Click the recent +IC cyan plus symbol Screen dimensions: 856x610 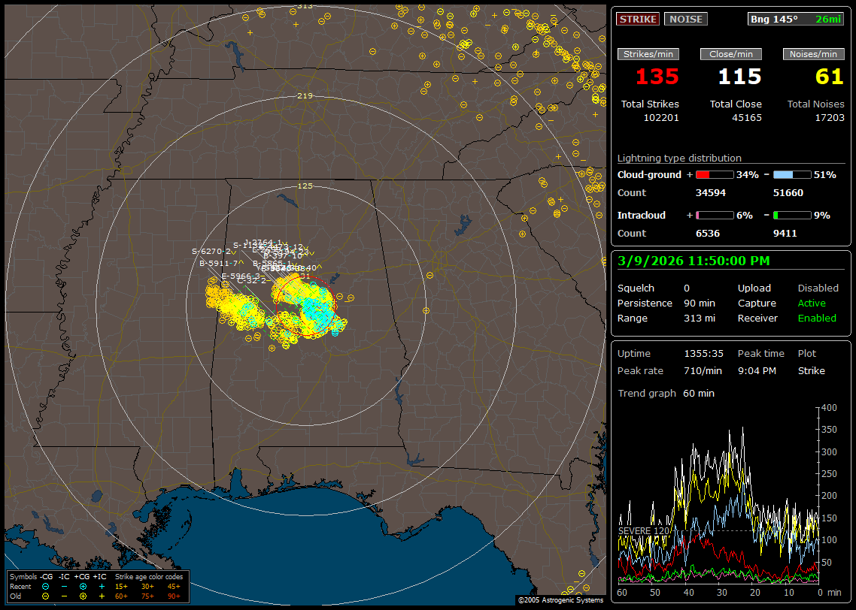(102, 586)
